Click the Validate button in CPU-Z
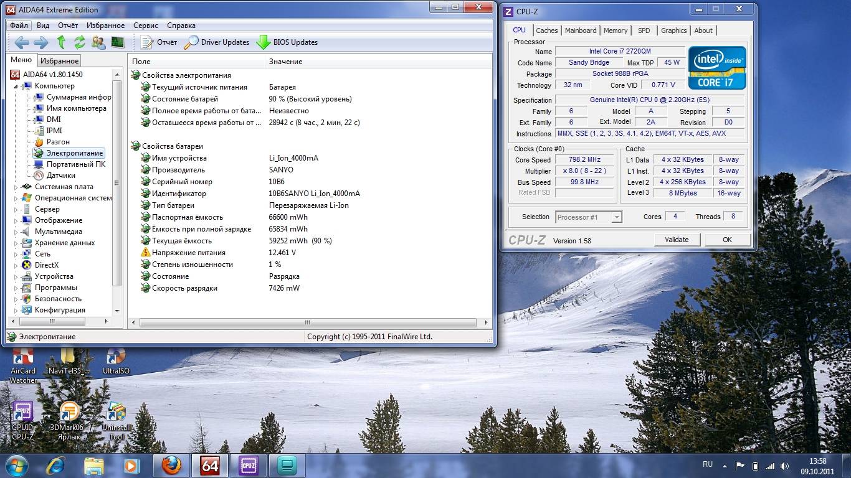 pos(677,240)
